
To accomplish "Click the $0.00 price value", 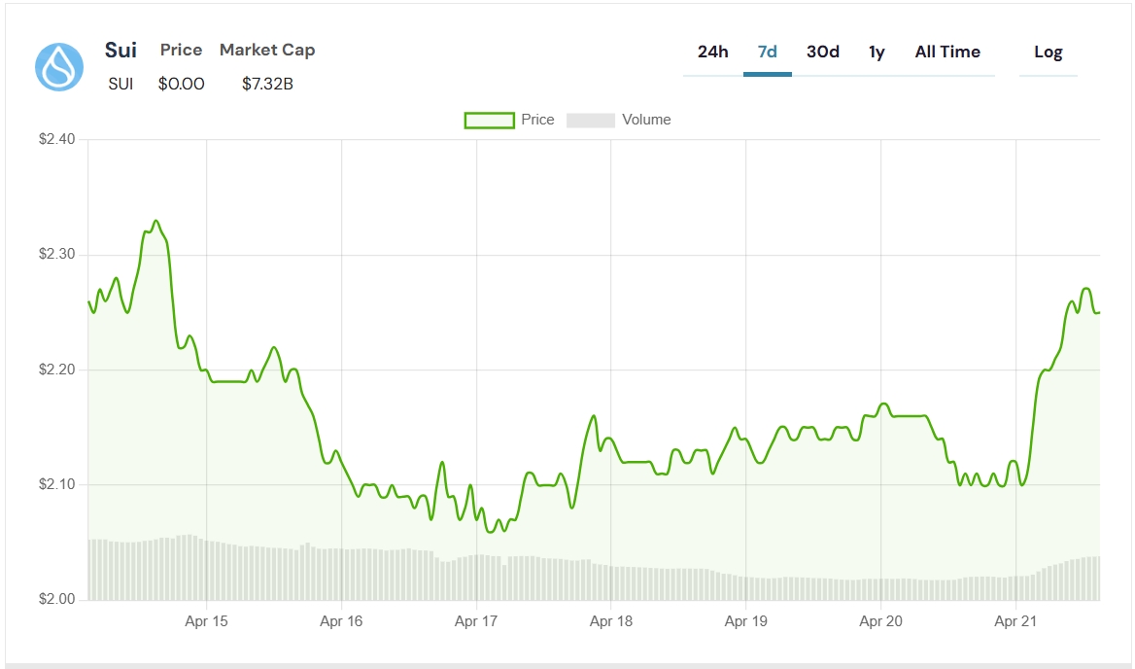I will coord(181,84).
